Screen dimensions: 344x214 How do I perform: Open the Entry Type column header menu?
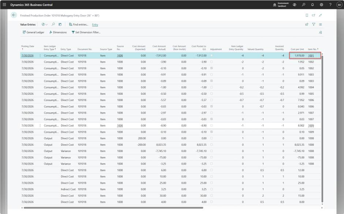(x=66, y=49)
